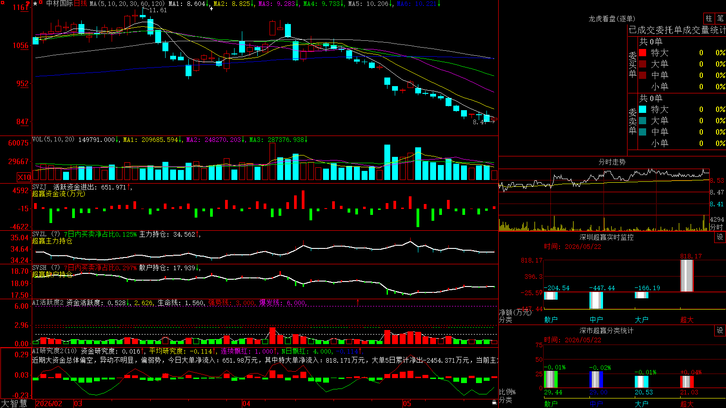Click the 散户 bar showing -204.54
726x408 pixels.
[x=551, y=296]
